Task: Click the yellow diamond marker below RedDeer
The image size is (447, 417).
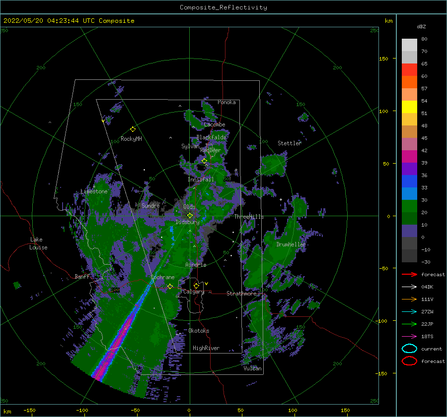Action: pyautogui.click(x=204, y=161)
